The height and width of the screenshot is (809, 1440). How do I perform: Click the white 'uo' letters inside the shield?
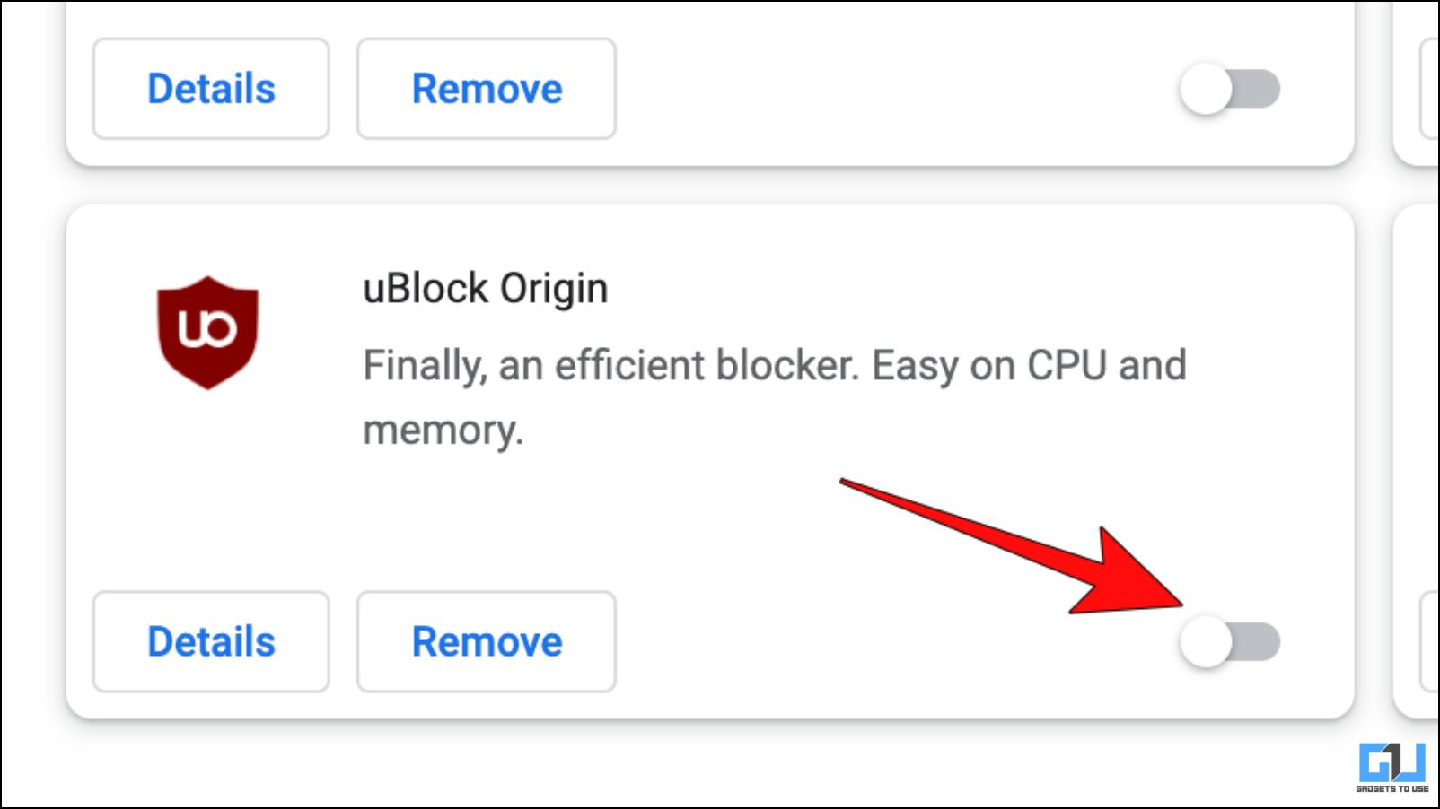tap(207, 328)
